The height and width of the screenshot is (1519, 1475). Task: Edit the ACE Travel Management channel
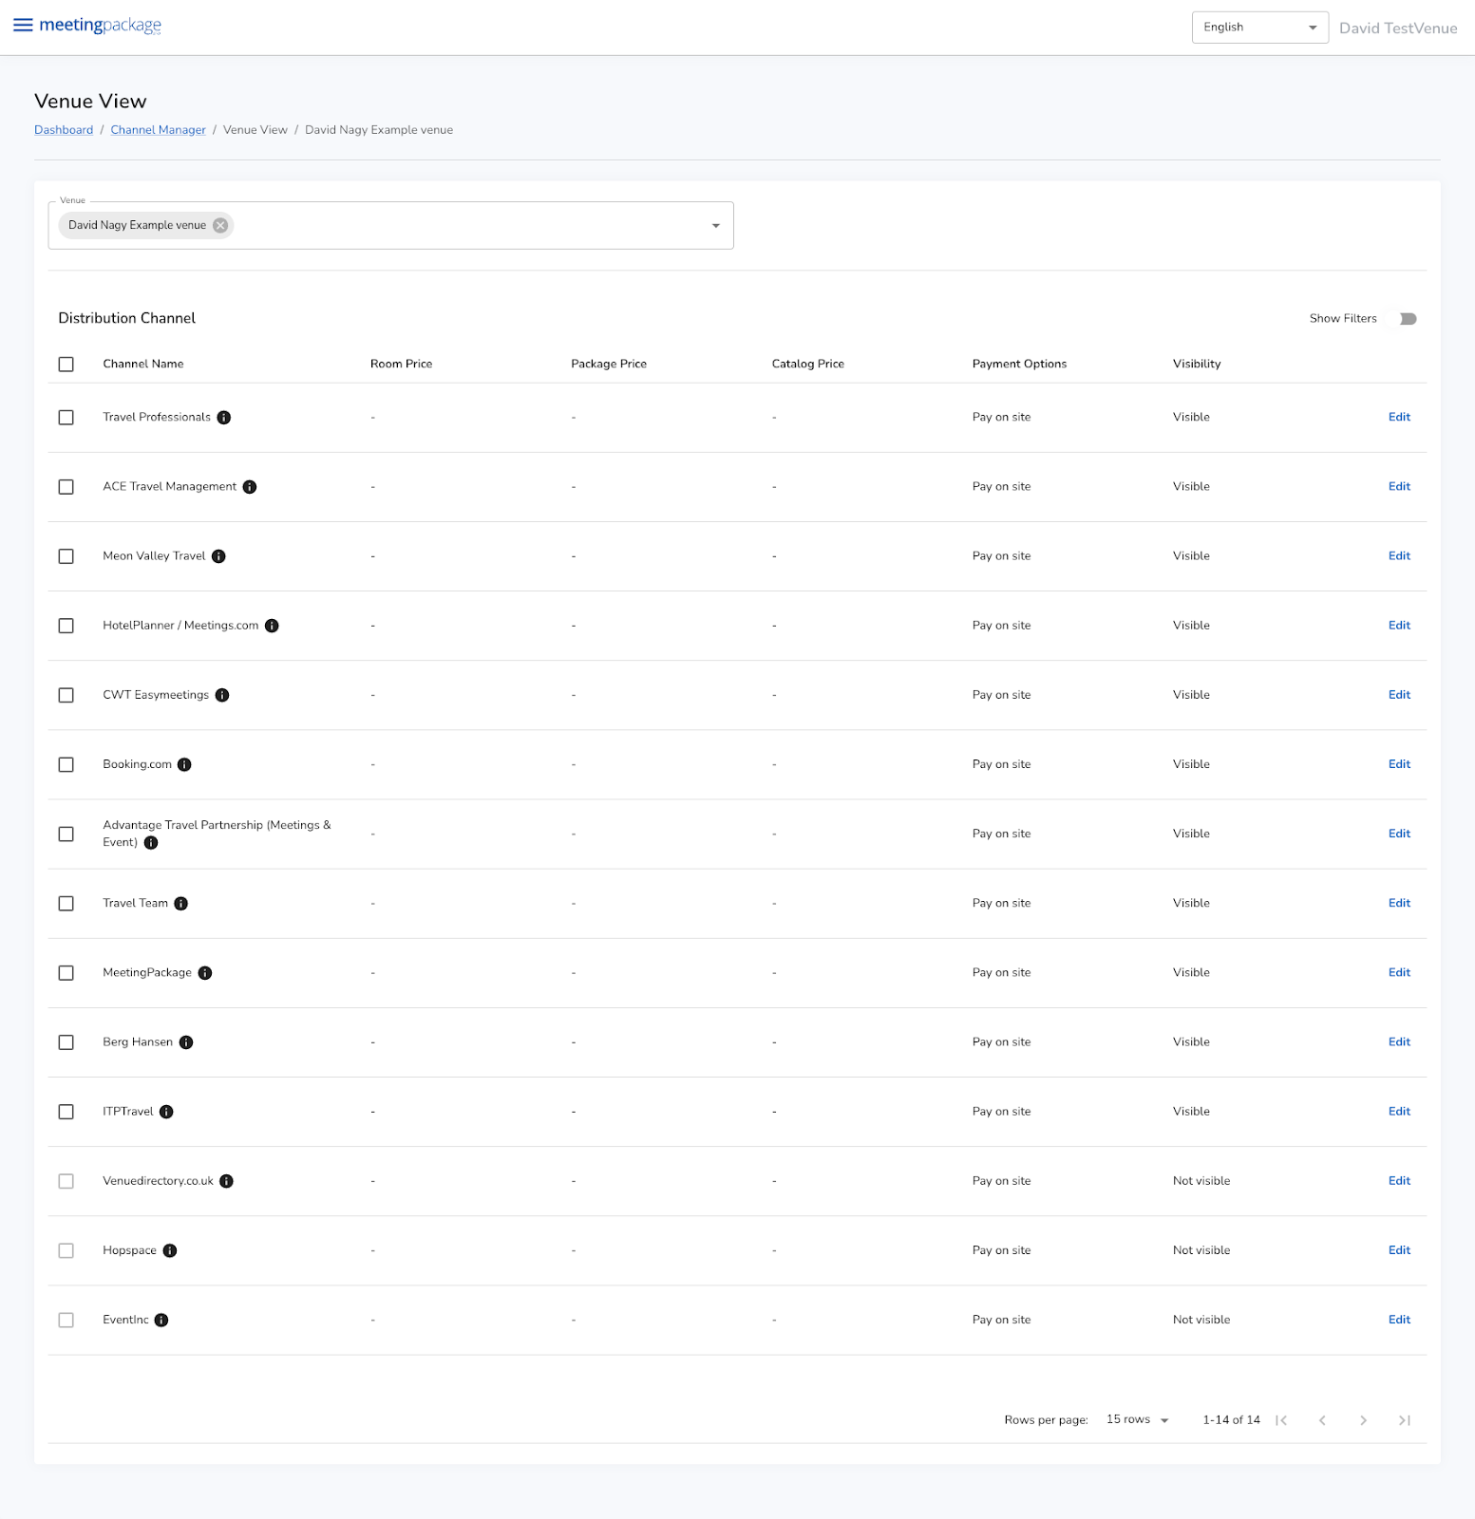pyautogui.click(x=1399, y=486)
